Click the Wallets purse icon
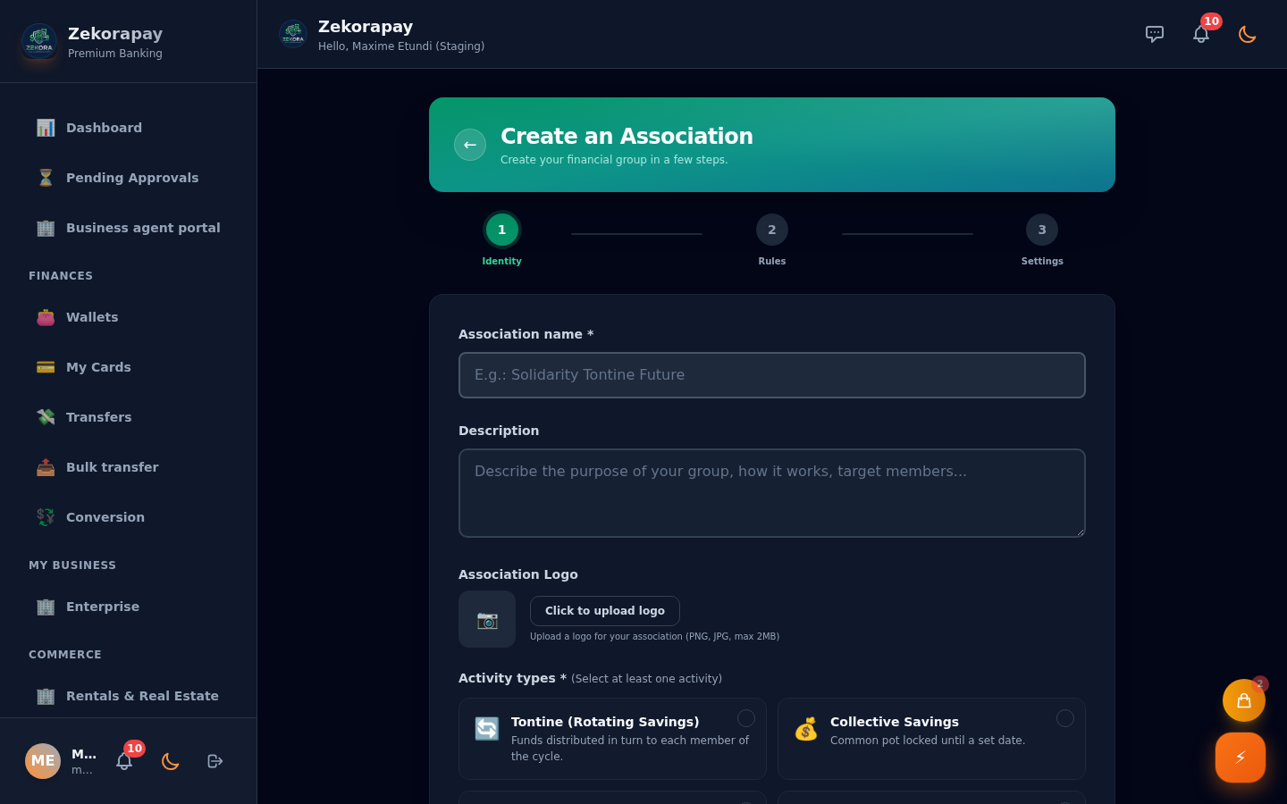This screenshot has height=804, width=1287. pyautogui.click(x=46, y=317)
